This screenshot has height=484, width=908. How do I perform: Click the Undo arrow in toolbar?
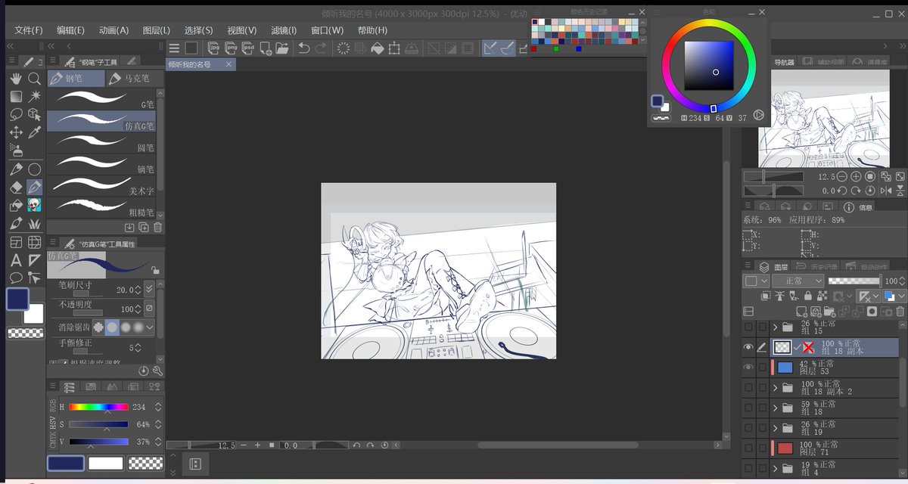click(x=303, y=48)
